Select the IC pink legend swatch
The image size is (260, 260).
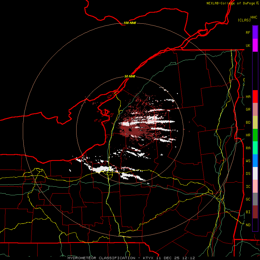pyautogui.click(x=255, y=186)
